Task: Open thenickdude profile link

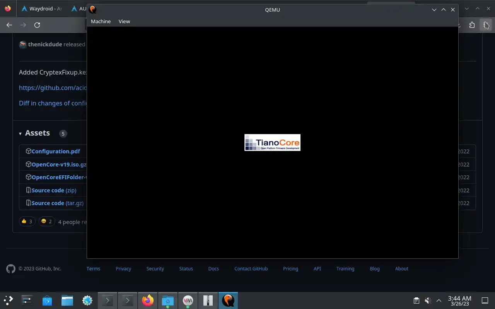Action: click(45, 44)
